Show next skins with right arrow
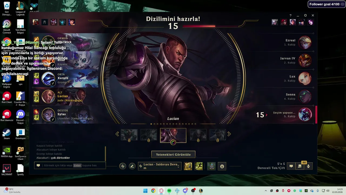The height and width of the screenshot is (195, 346). (x=229, y=134)
